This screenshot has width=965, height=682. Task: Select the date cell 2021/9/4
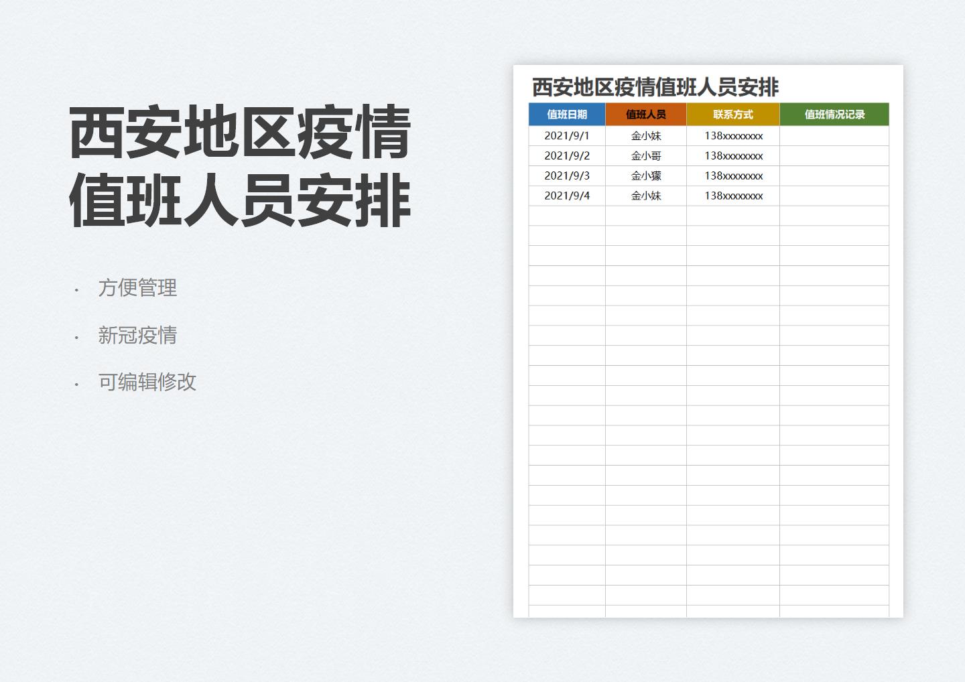pyautogui.click(x=567, y=196)
